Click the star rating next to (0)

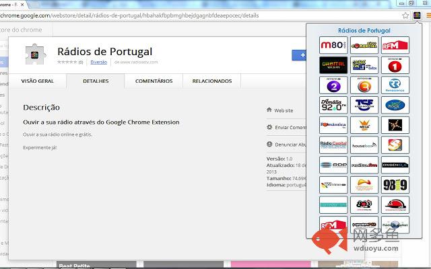(x=67, y=62)
